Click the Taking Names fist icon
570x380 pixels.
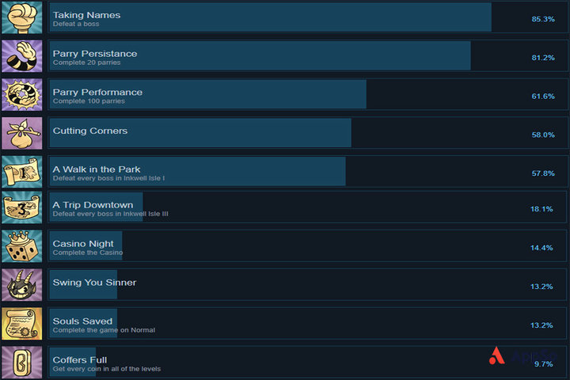pyautogui.click(x=22, y=17)
